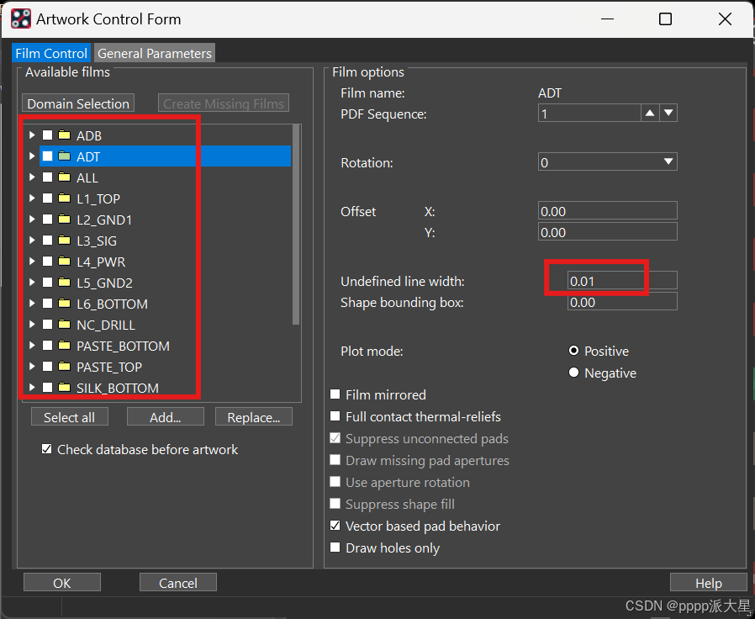Screen dimensions: 755x619
Task: Click the Offset X input field
Action: 607,210
